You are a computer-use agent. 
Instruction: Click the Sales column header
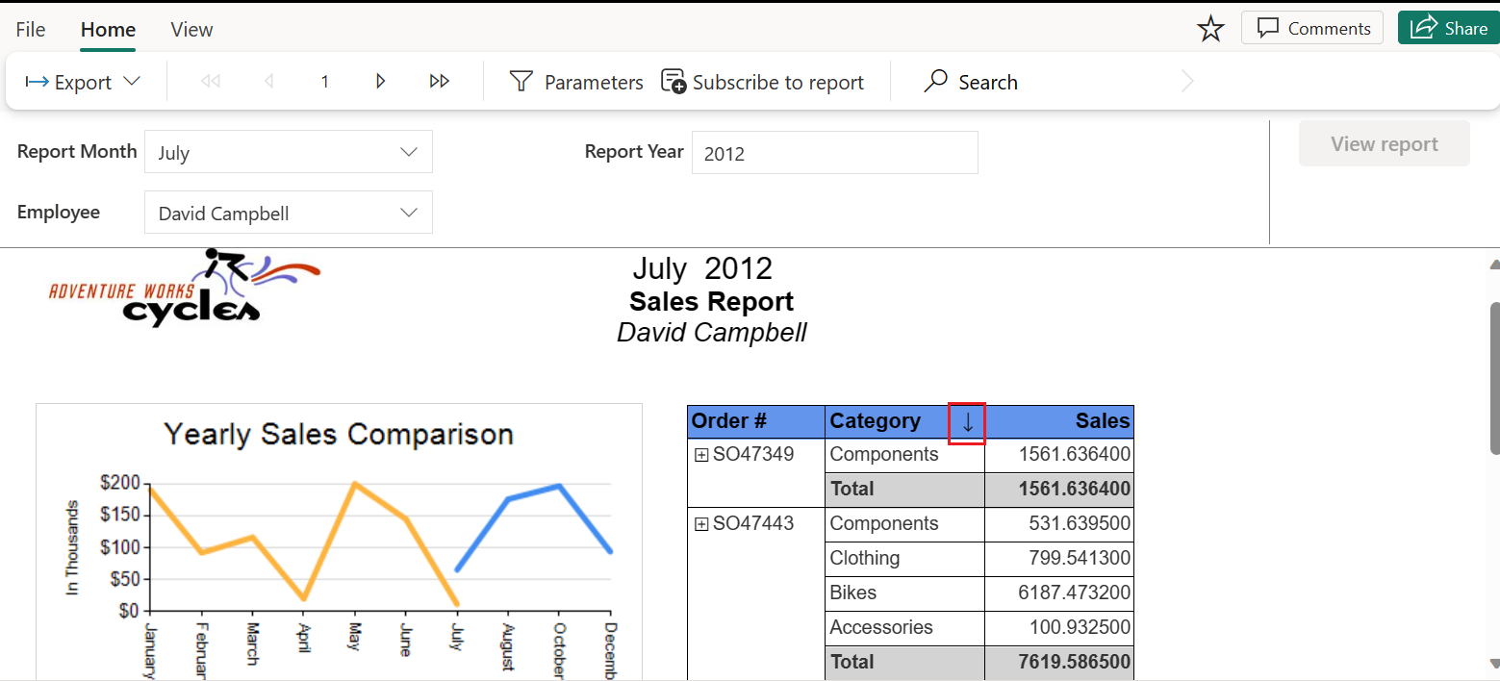coord(1059,421)
